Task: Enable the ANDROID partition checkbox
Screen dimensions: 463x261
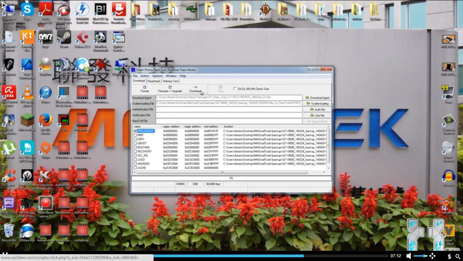Action: click(135, 163)
